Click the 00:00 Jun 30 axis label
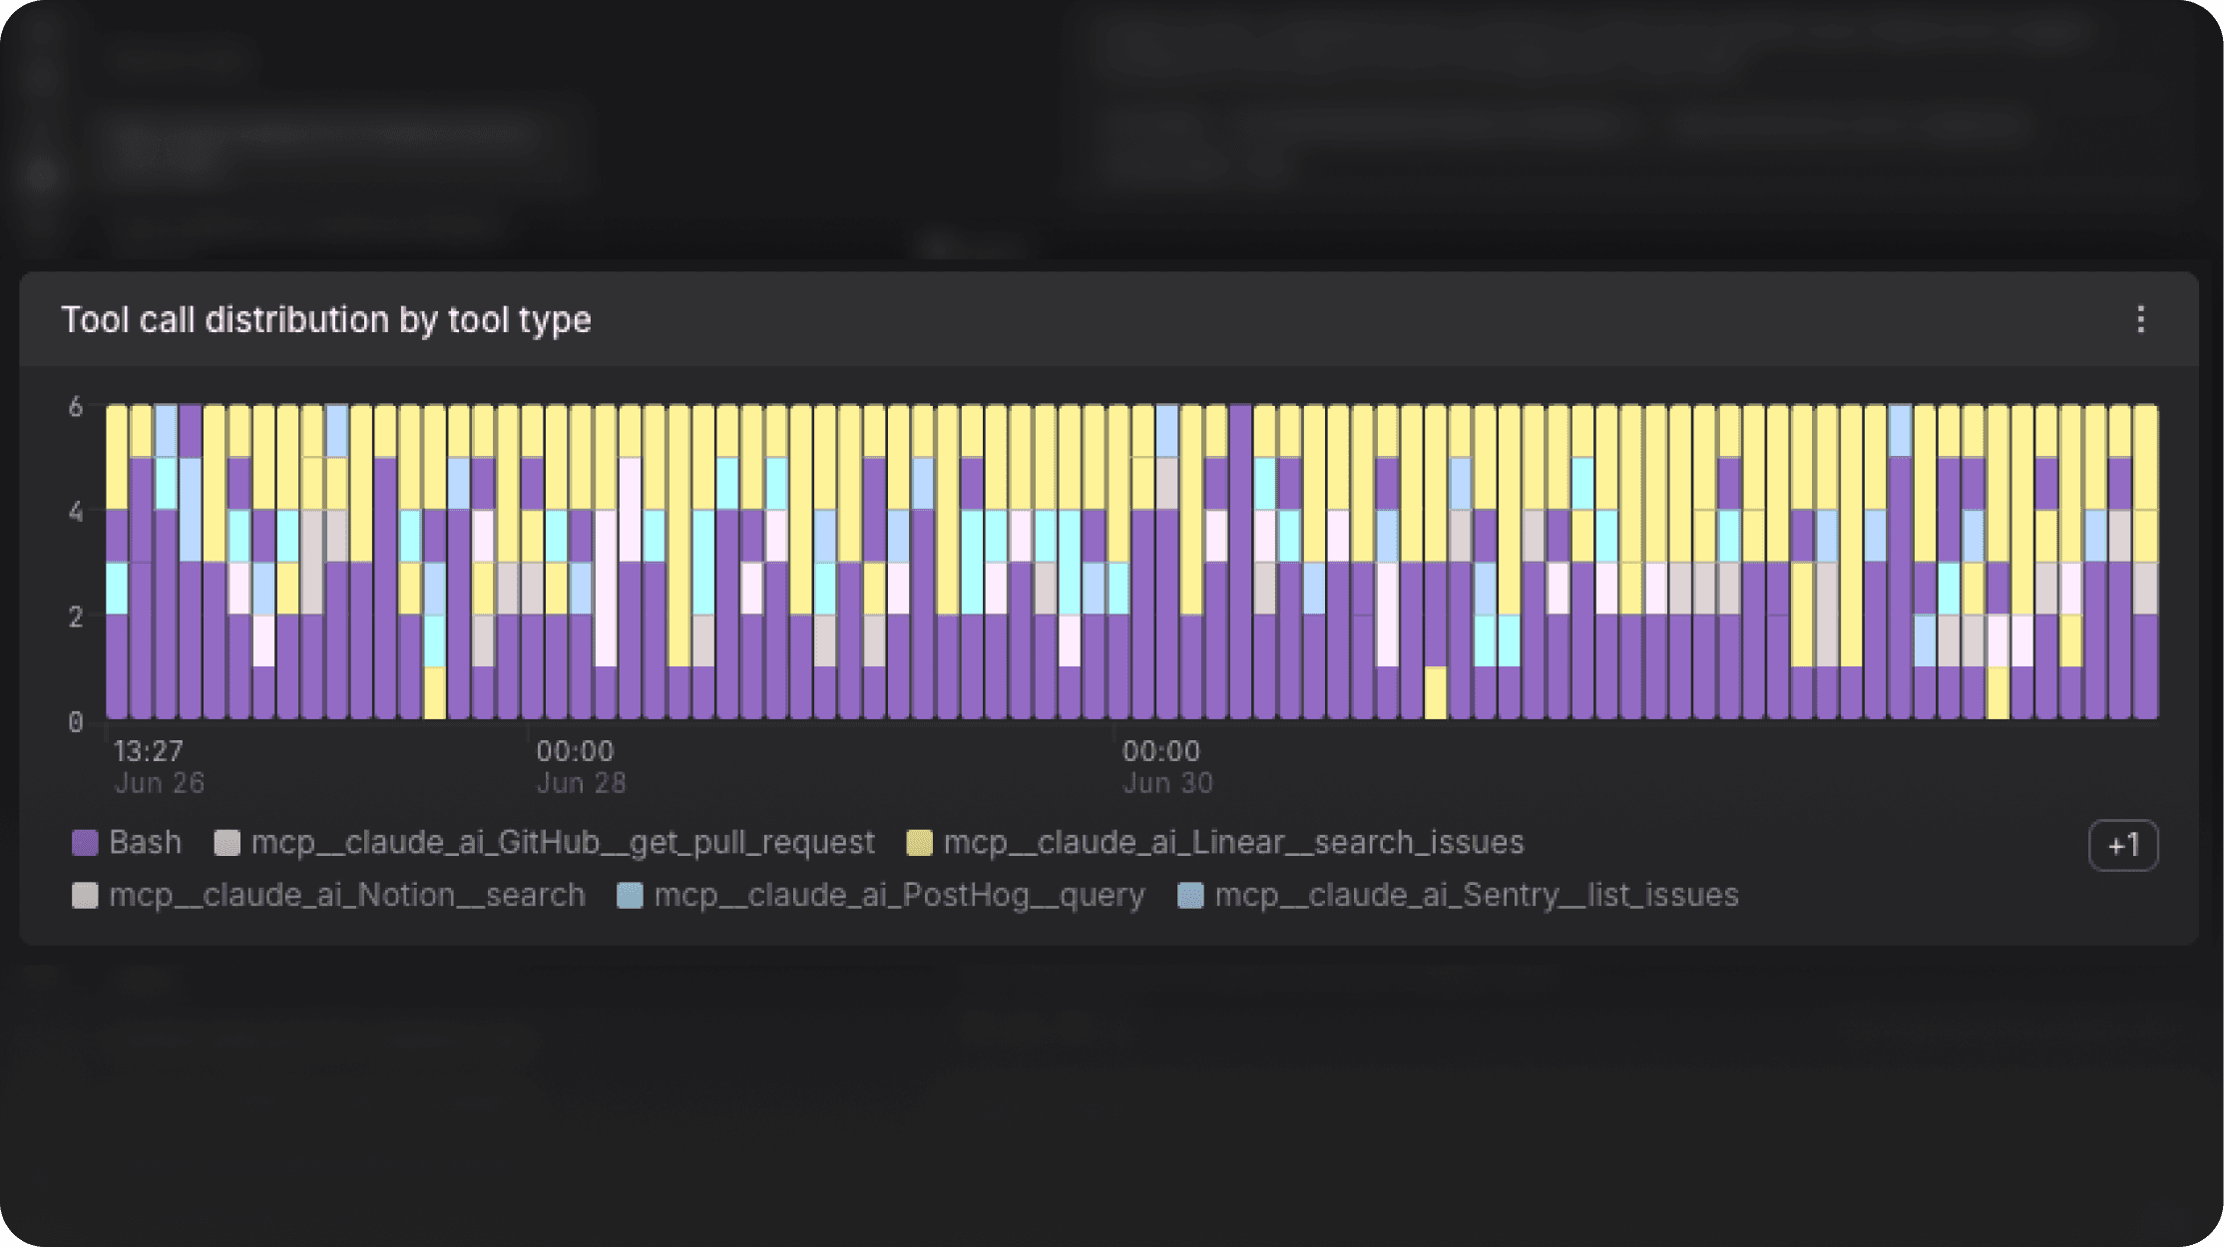 click(1167, 766)
